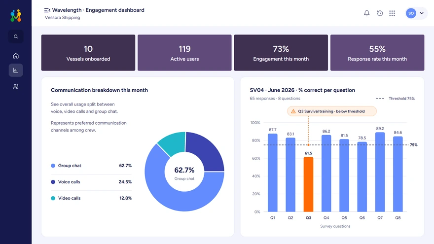Click the 24.5% Voice calls value
Image resolution: width=434 pixels, height=244 pixels.
click(x=125, y=182)
